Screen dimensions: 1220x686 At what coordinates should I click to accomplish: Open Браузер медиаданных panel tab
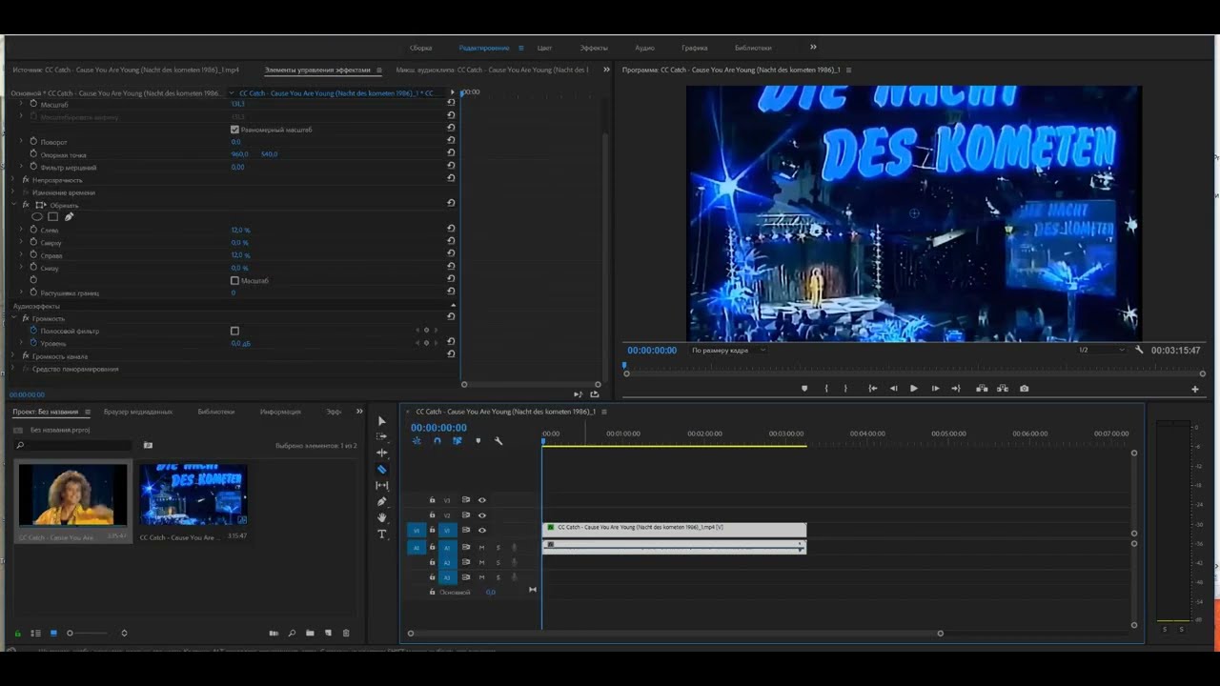coord(138,412)
